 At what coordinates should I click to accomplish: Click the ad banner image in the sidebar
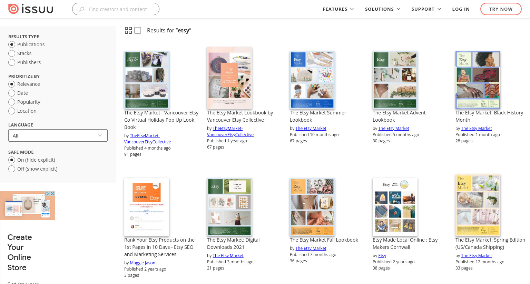click(28, 205)
